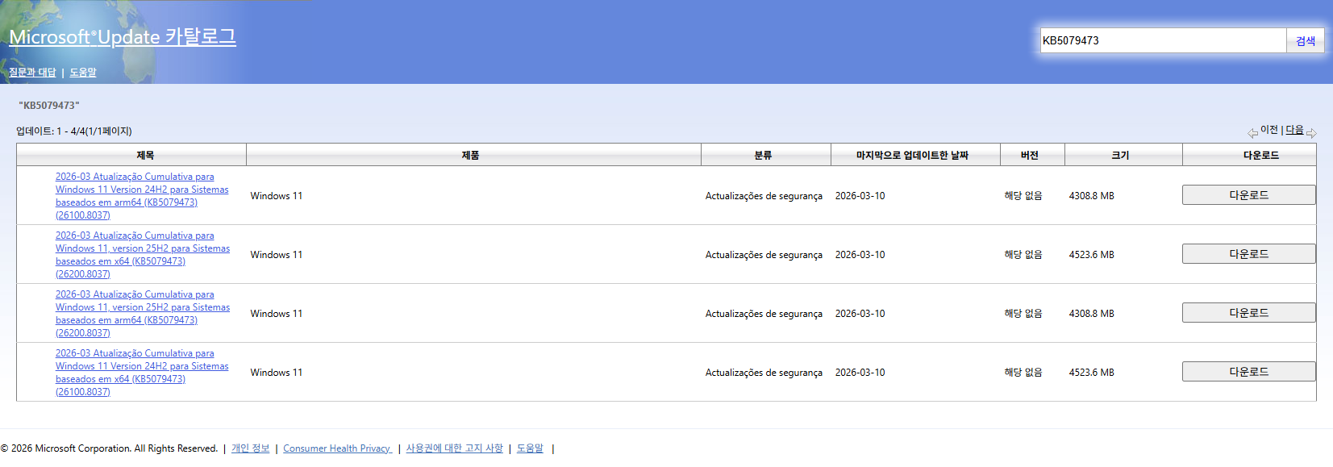Click the next page arrow icon
Screen dimensions: 1333x467
(x=1311, y=133)
